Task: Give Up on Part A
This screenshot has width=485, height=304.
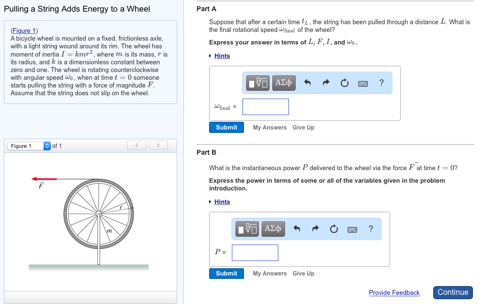Action: click(303, 127)
